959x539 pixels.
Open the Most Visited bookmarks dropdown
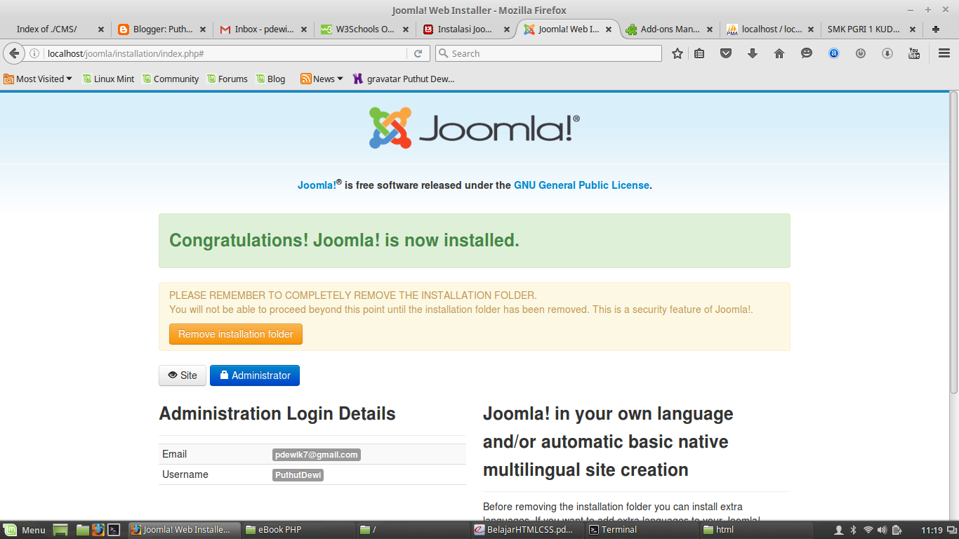pyautogui.click(x=38, y=79)
